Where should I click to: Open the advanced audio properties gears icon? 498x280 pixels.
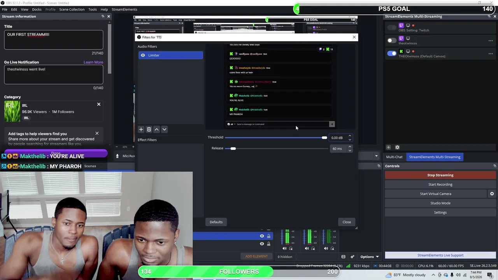click(352, 257)
